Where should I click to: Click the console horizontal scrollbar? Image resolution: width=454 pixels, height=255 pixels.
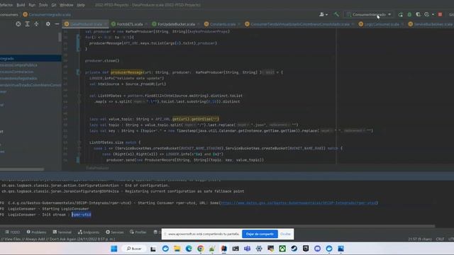217,226
